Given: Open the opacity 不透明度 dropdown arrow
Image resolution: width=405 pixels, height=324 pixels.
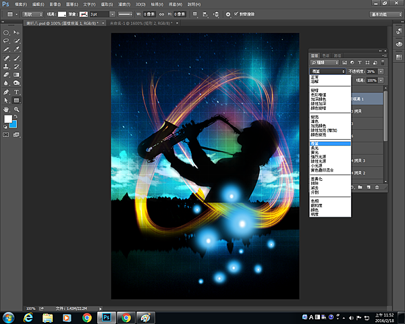Looking at the screenshot, I should point(381,71).
